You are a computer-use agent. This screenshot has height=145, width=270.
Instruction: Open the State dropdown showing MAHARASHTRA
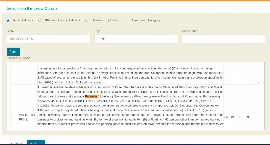48,39
